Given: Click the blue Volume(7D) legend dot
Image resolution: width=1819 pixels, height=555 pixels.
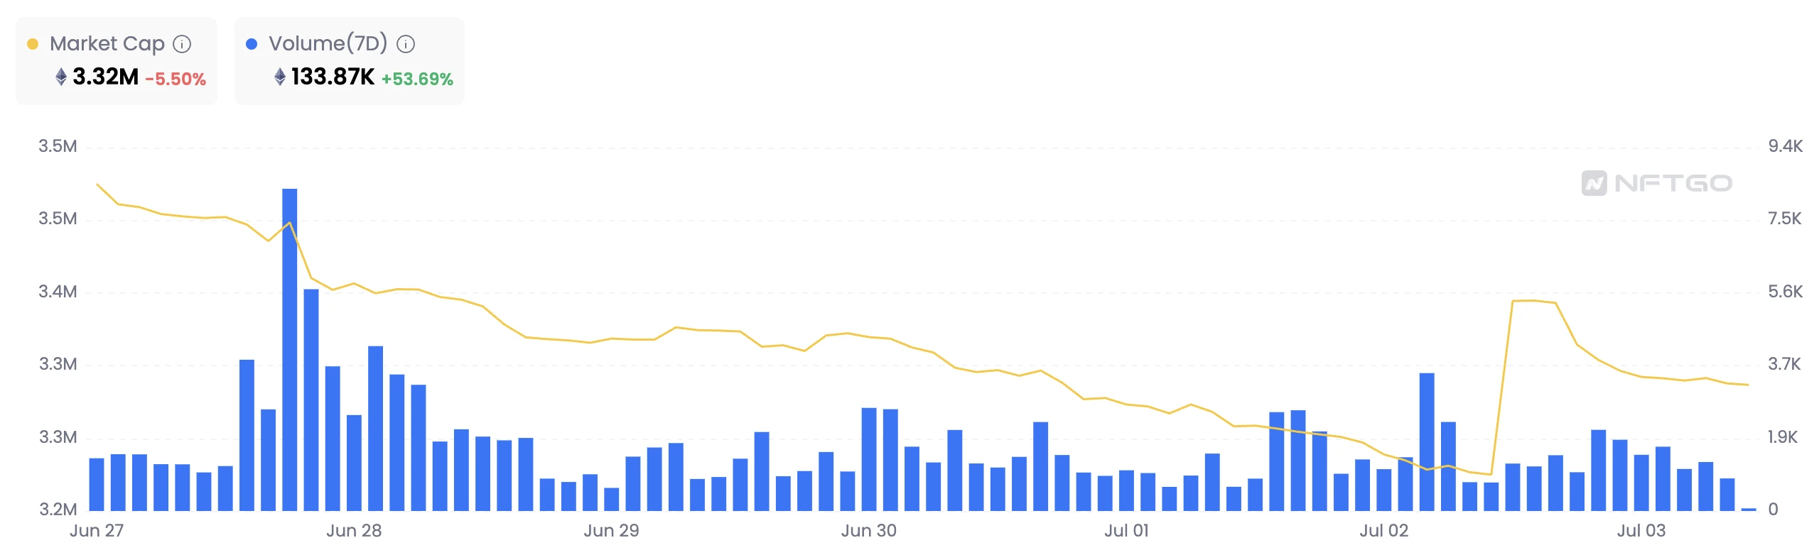Looking at the screenshot, I should [x=252, y=44].
